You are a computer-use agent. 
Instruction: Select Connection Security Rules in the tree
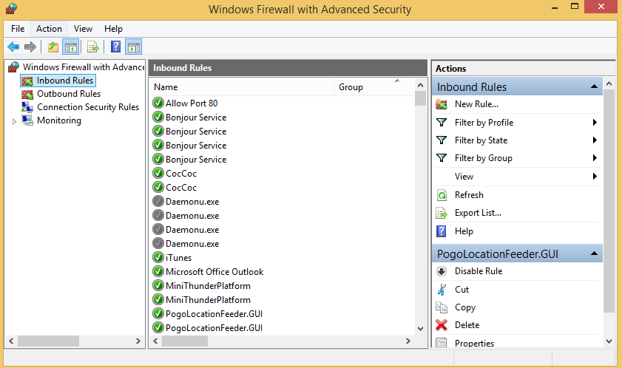coord(88,107)
